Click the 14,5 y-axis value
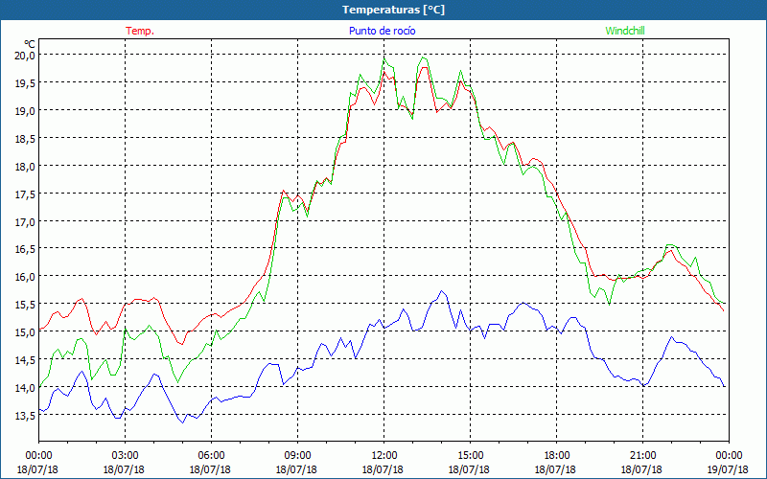The image size is (767, 479). coord(25,360)
